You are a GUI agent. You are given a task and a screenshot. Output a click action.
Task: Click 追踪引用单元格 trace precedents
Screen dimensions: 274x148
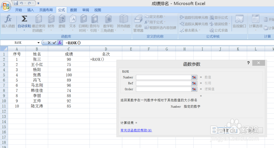tap(194, 17)
